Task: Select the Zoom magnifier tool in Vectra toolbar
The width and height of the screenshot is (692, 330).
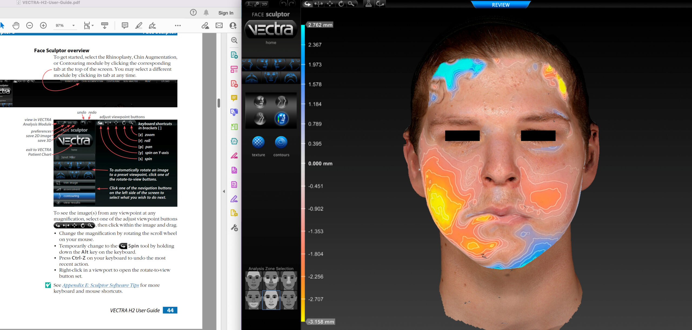Action: tap(351, 4)
